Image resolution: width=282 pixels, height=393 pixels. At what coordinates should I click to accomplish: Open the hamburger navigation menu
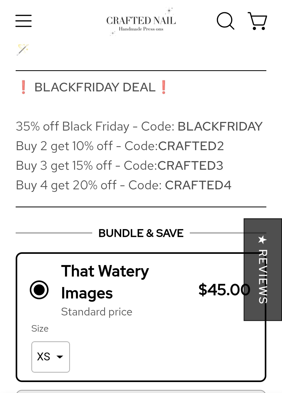[x=23, y=21]
